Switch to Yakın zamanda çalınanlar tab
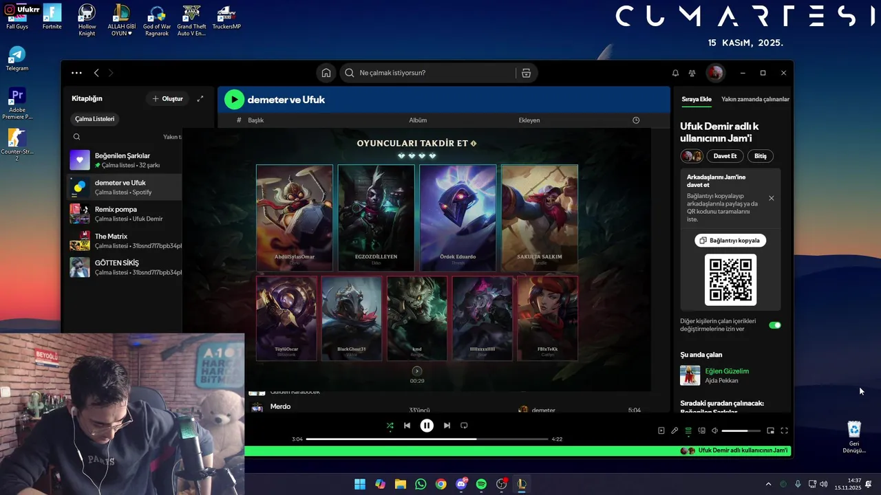The height and width of the screenshot is (495, 881). (755, 99)
